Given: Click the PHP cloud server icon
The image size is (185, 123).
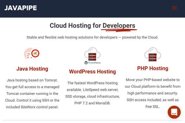Looking at the screenshot, I should pyautogui.click(x=153, y=54).
